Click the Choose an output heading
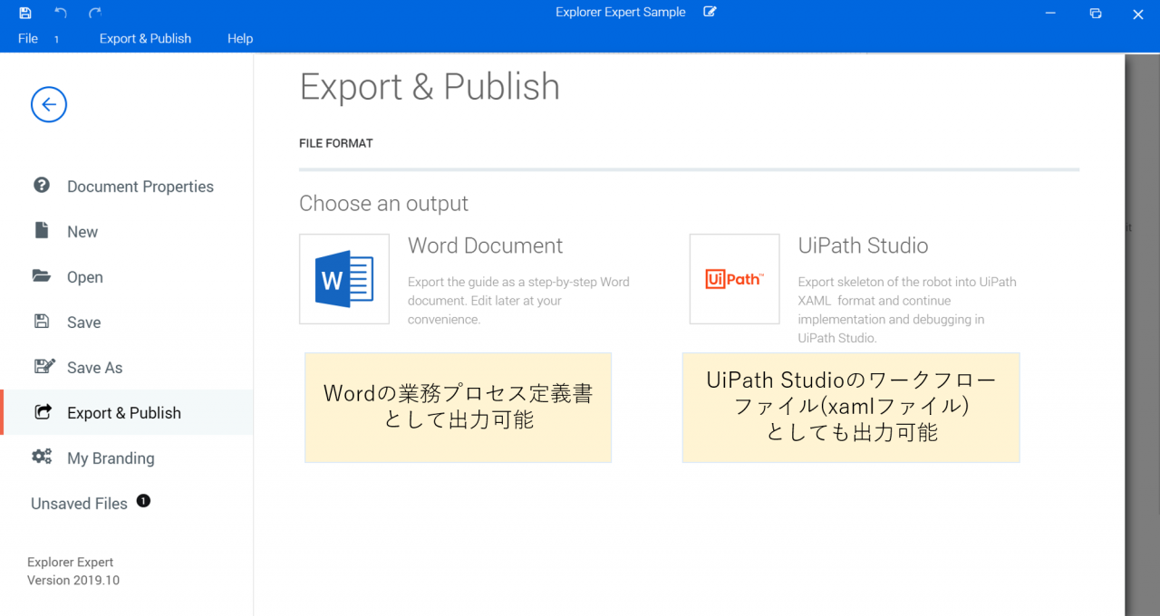This screenshot has height=616, width=1160. pos(384,204)
